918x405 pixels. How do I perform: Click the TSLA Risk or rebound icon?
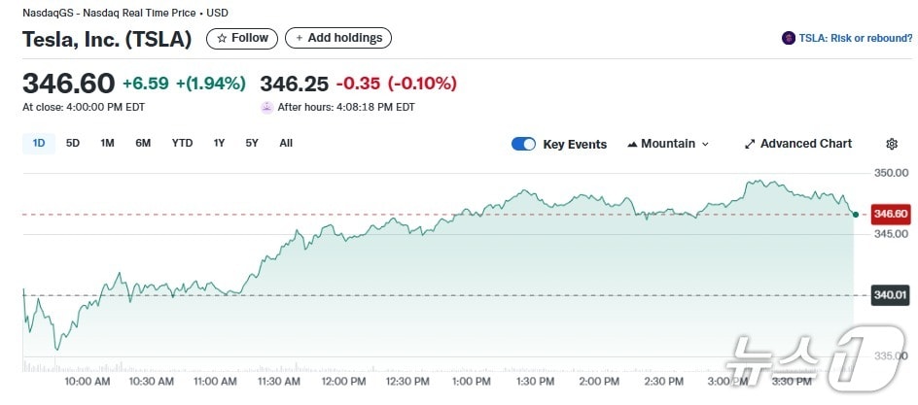(x=789, y=38)
